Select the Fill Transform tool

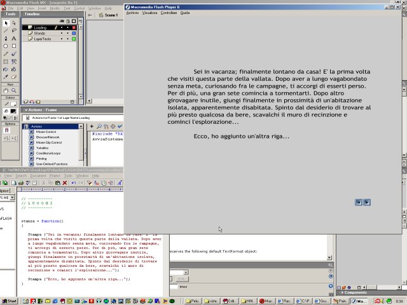(x=14, y=62)
